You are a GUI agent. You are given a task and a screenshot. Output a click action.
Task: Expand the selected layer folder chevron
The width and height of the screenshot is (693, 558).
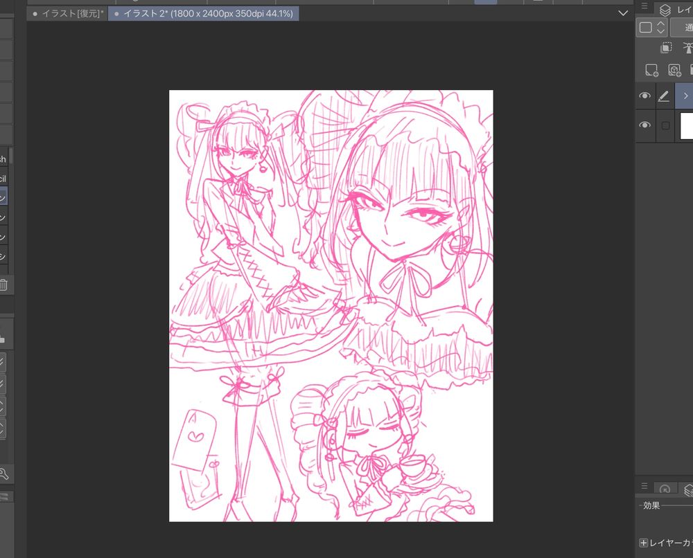click(x=685, y=96)
